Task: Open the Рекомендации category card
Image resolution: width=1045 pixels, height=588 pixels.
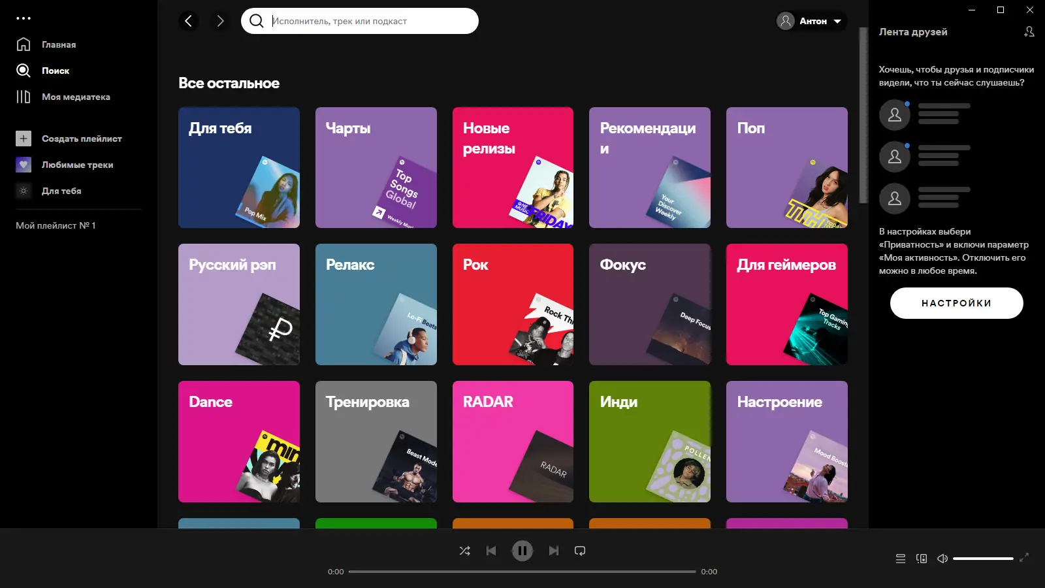Action: tap(650, 167)
